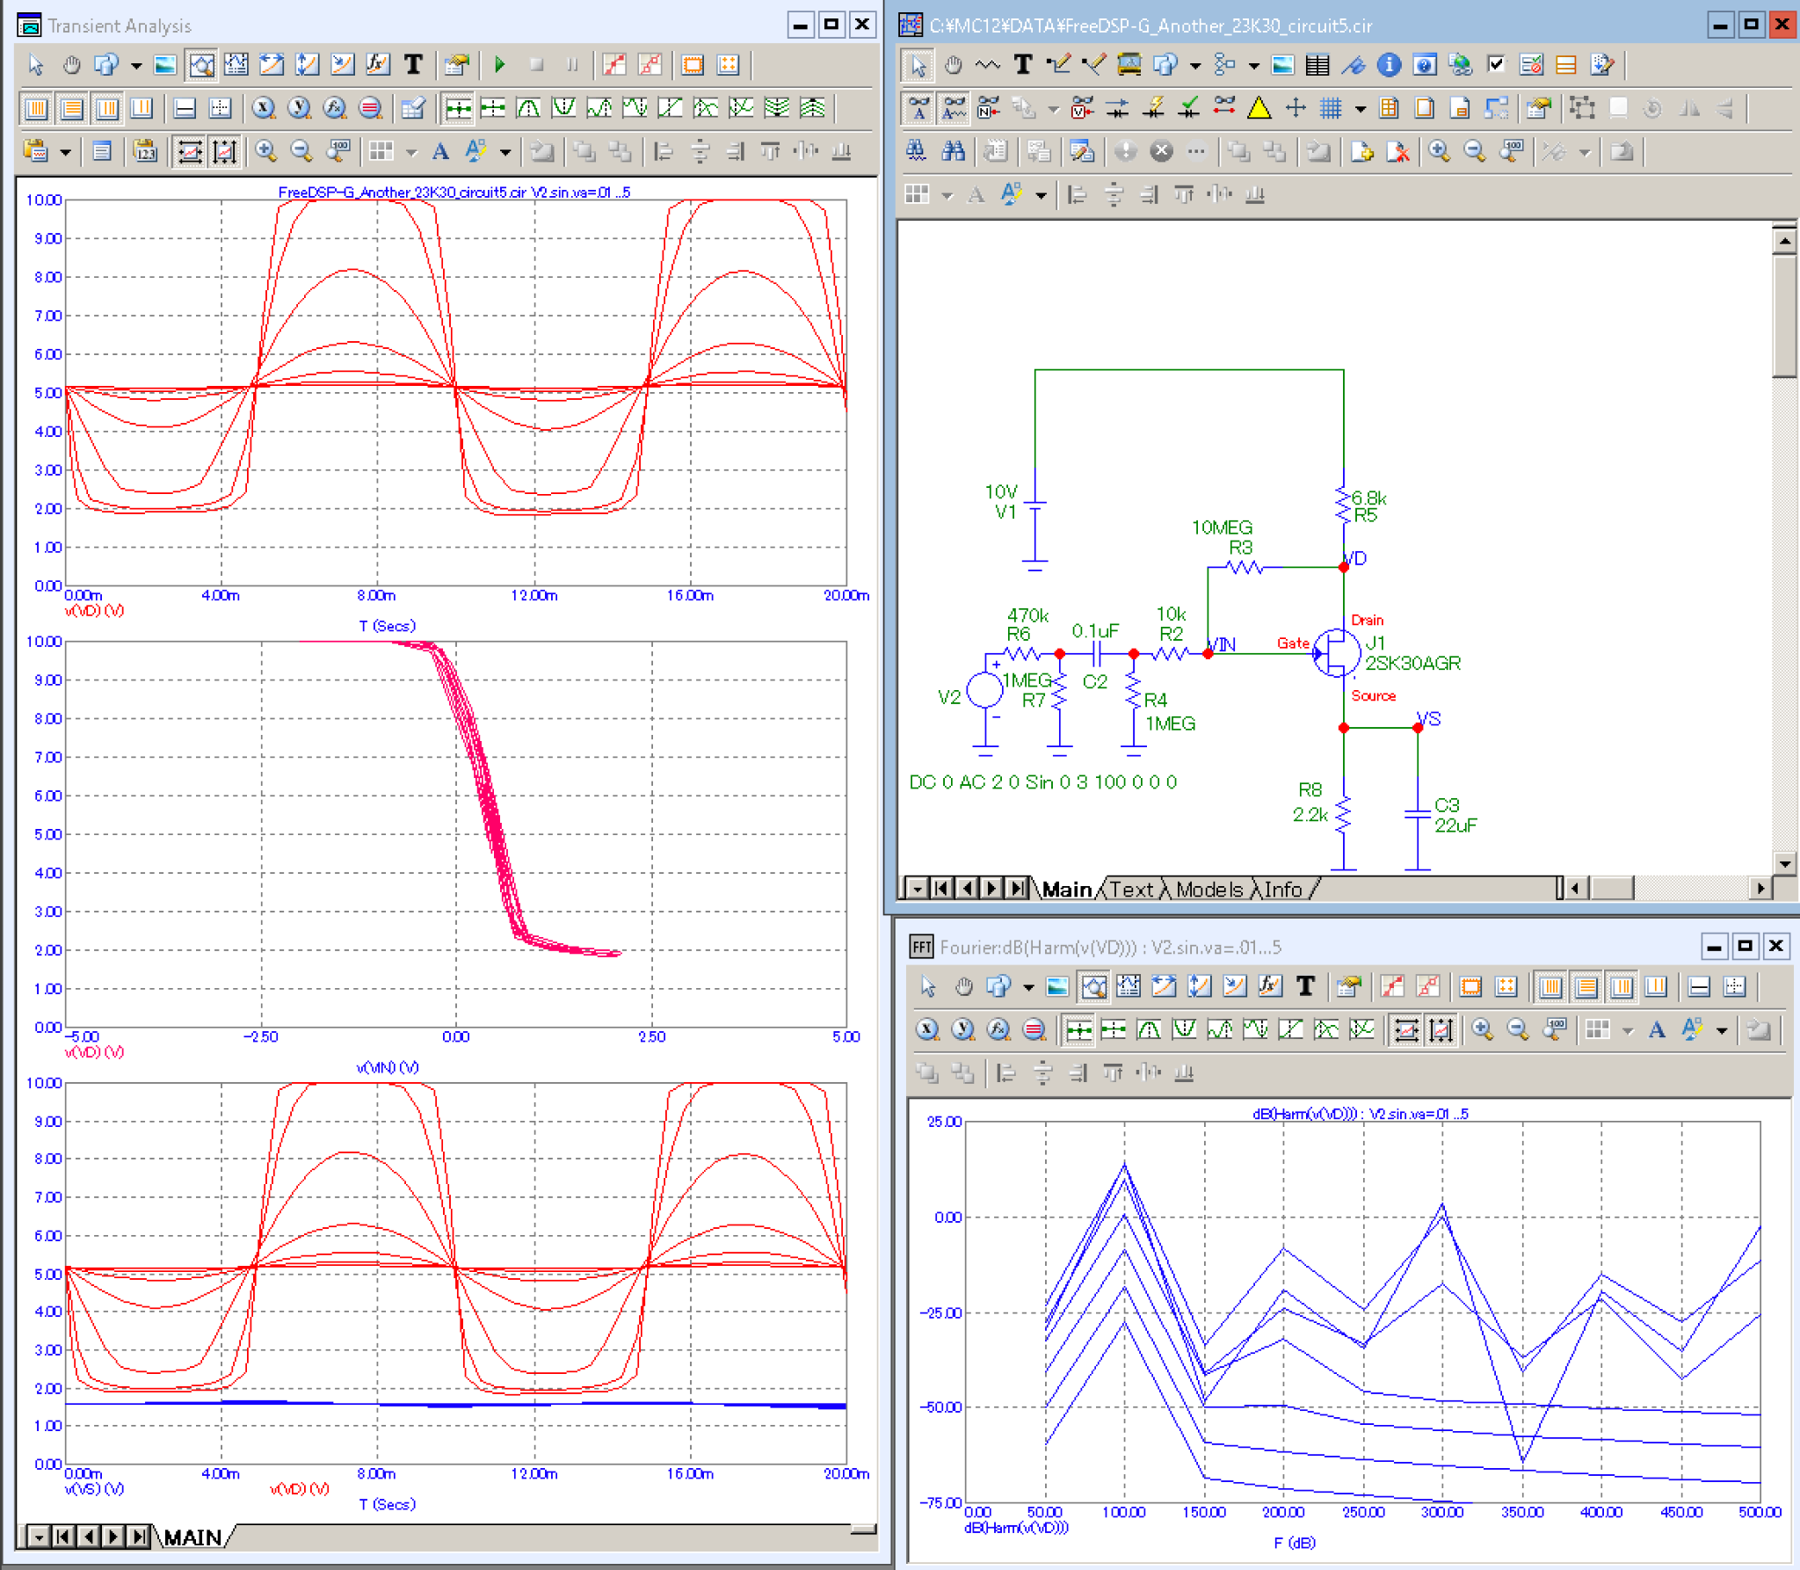Toggle Next Data Point cursor button in Fourier window
The width and height of the screenshot is (1800, 1570).
[x=1078, y=1029]
